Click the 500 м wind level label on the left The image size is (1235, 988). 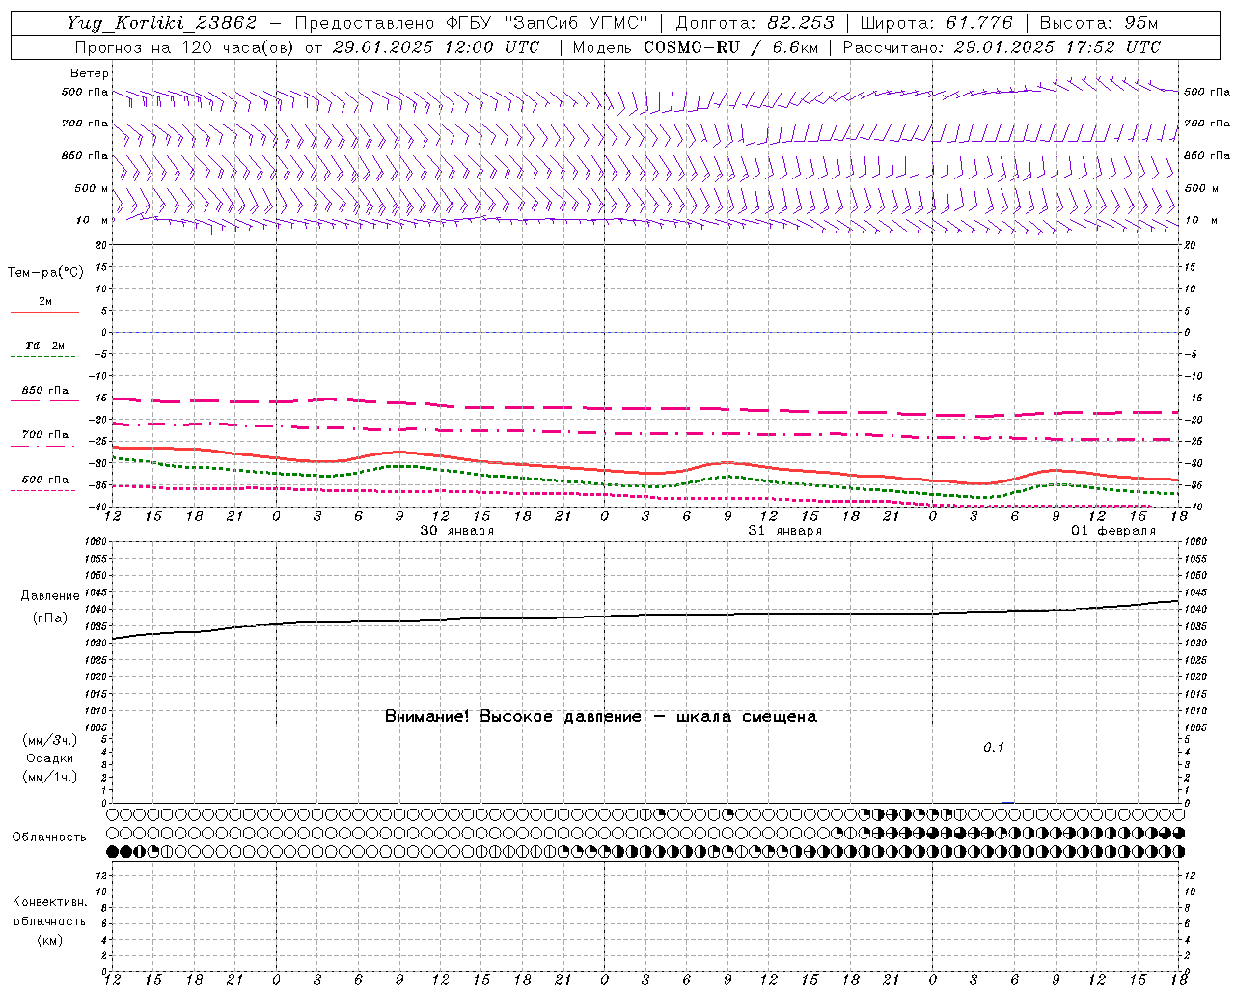click(x=92, y=188)
